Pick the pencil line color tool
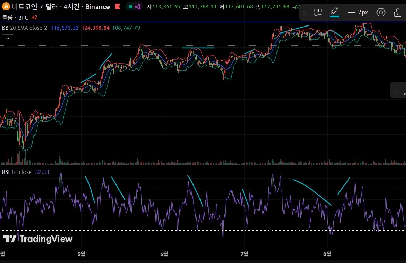Screen dimensions: 406x263 (335, 11)
